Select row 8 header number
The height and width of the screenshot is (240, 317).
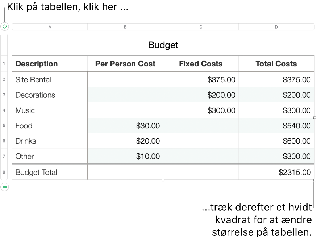click(x=4, y=172)
